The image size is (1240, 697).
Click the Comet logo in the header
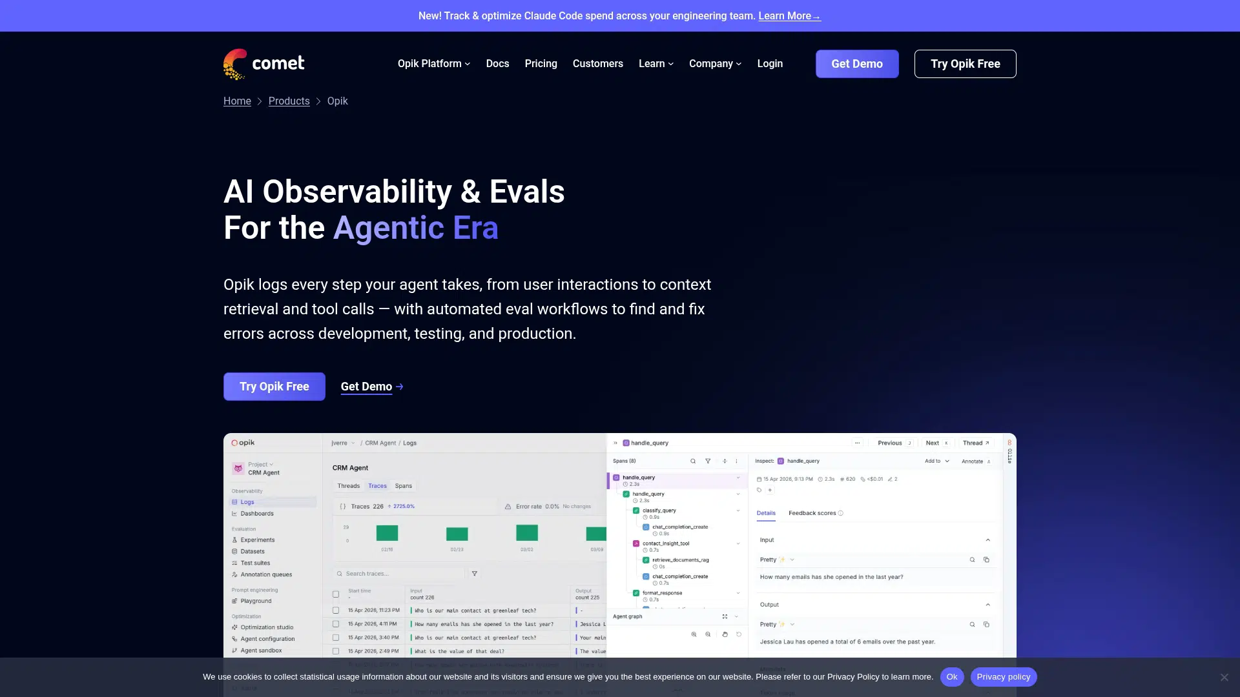coord(263,64)
